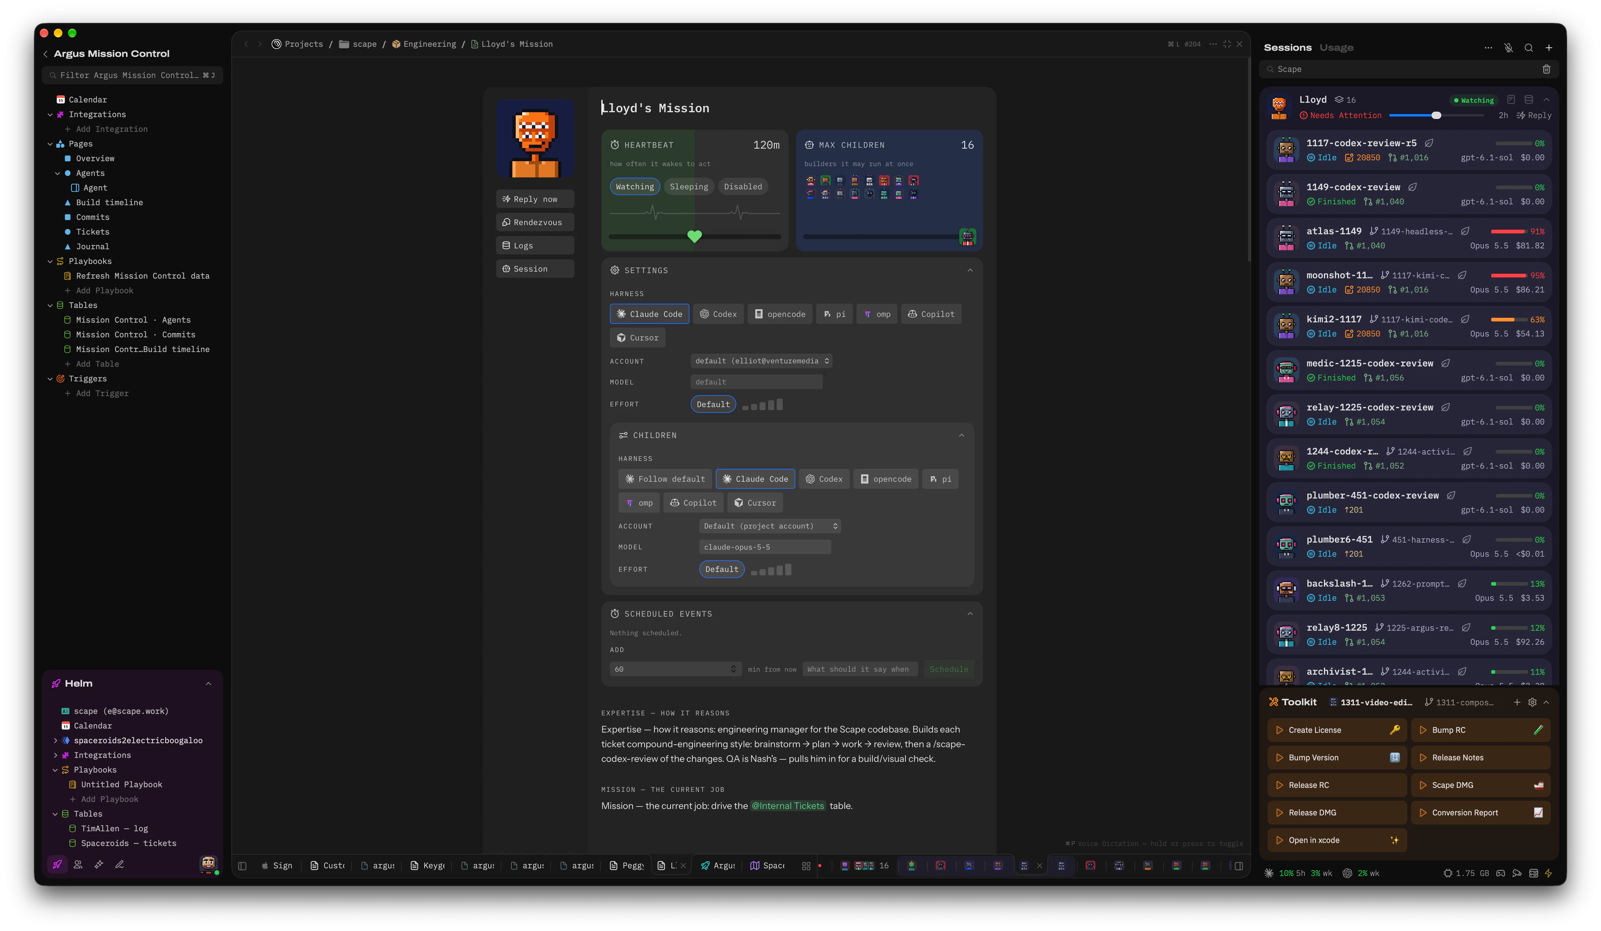This screenshot has width=1601, height=931.
Task: Open Rendezvous button
Action: (535, 222)
